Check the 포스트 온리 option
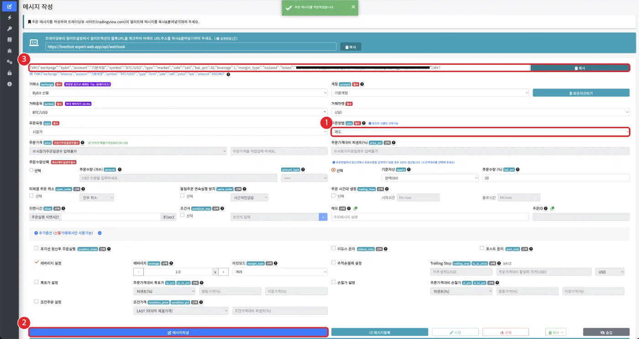The height and width of the screenshot is (339, 639). coord(482,249)
